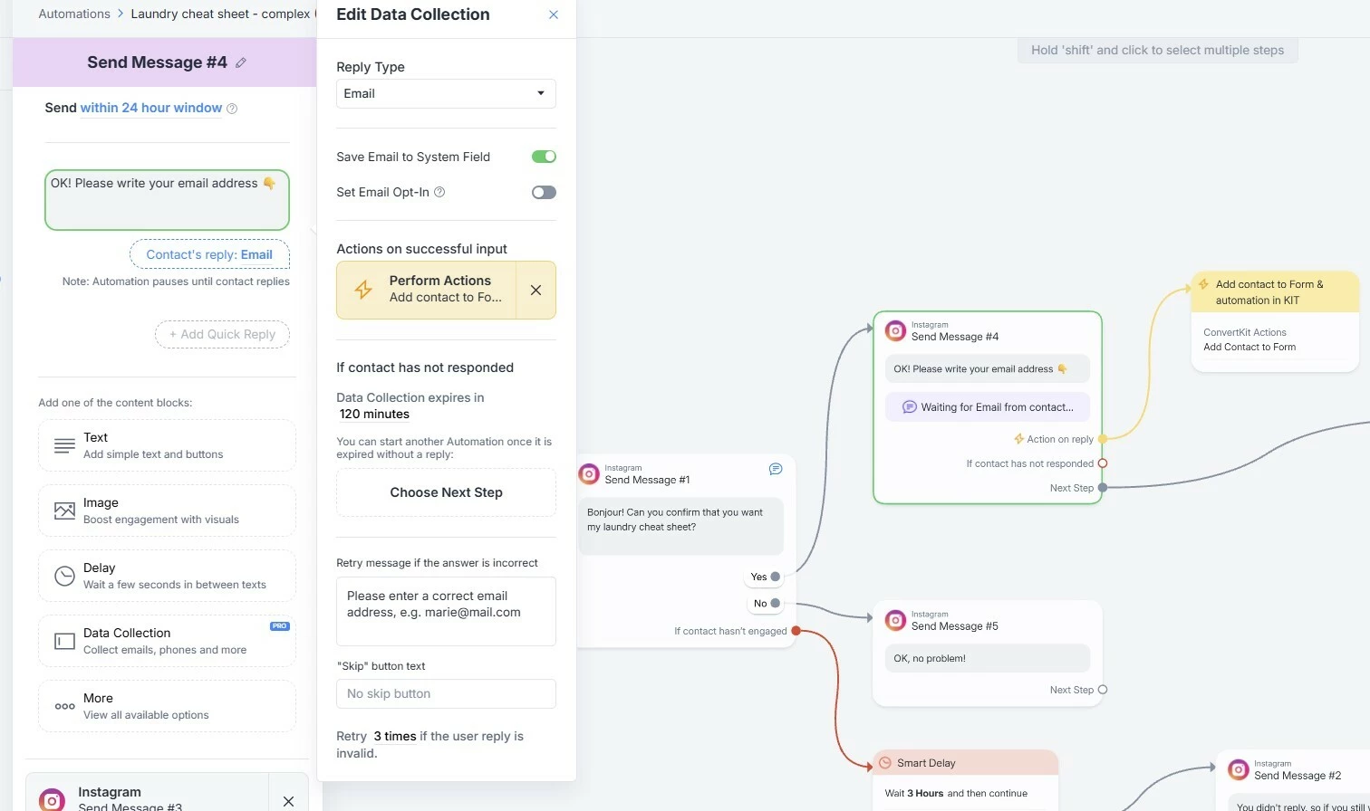
Task: Click pencil icon to rename Send Message #4
Action: [x=241, y=62]
